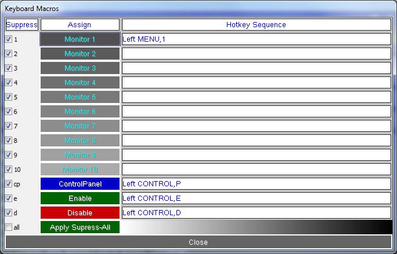The image size is (397, 254).
Task: Uncheck suppress checkbox for row 2
Action: click(x=9, y=54)
